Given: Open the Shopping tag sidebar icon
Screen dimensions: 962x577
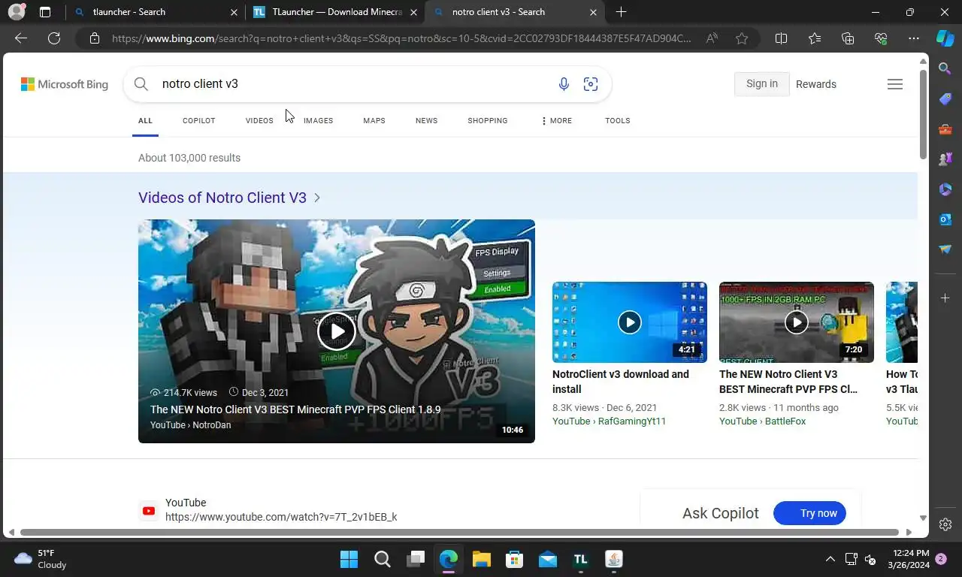Looking at the screenshot, I should point(945,99).
